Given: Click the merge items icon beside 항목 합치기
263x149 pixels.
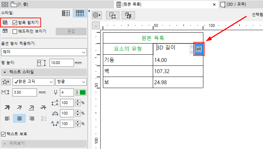Looking at the screenshot, I should point(5,22).
